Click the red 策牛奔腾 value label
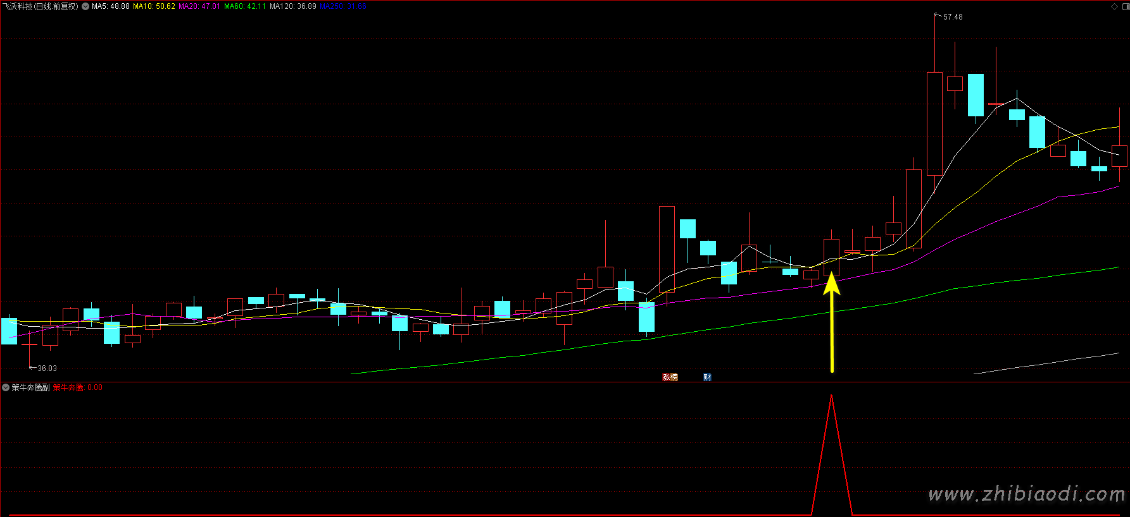Viewport: 1130px width, 517px height. pyautogui.click(x=77, y=387)
